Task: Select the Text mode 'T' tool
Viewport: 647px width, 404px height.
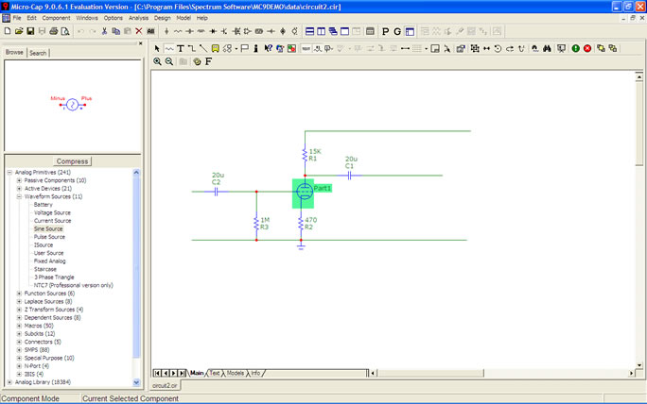Action: pyautogui.click(x=180, y=48)
